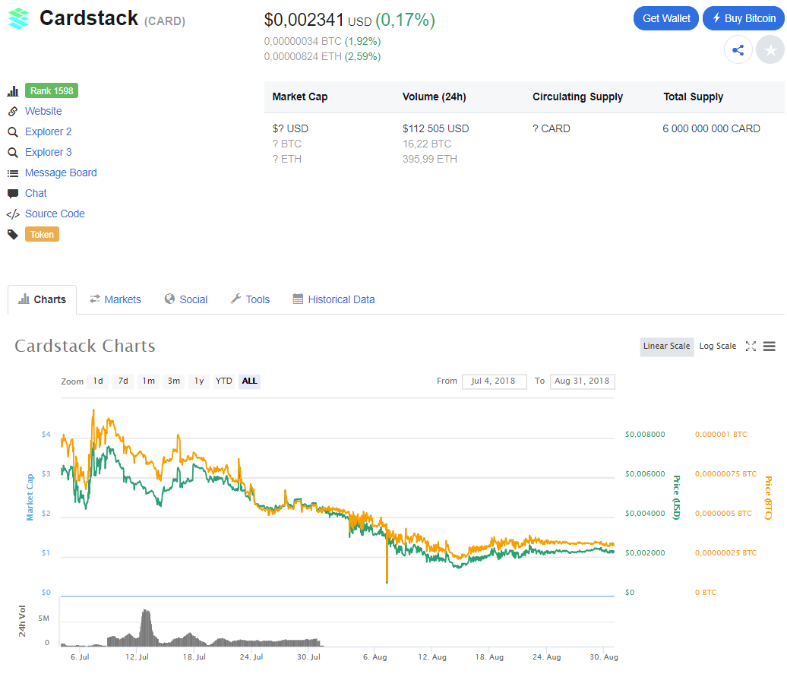The width and height of the screenshot is (787, 674).
Task: Set chart zoom to 1y
Action: point(199,381)
